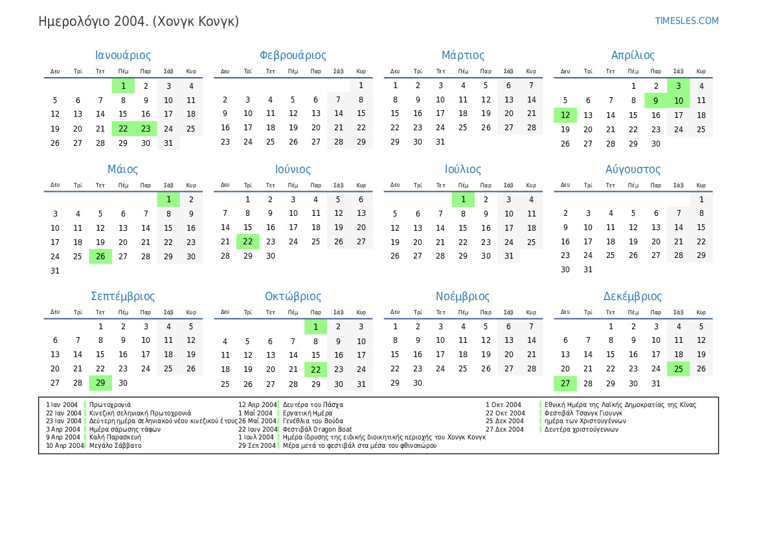Select legend entry Γενέθλια του Βούδα

[x=313, y=421]
